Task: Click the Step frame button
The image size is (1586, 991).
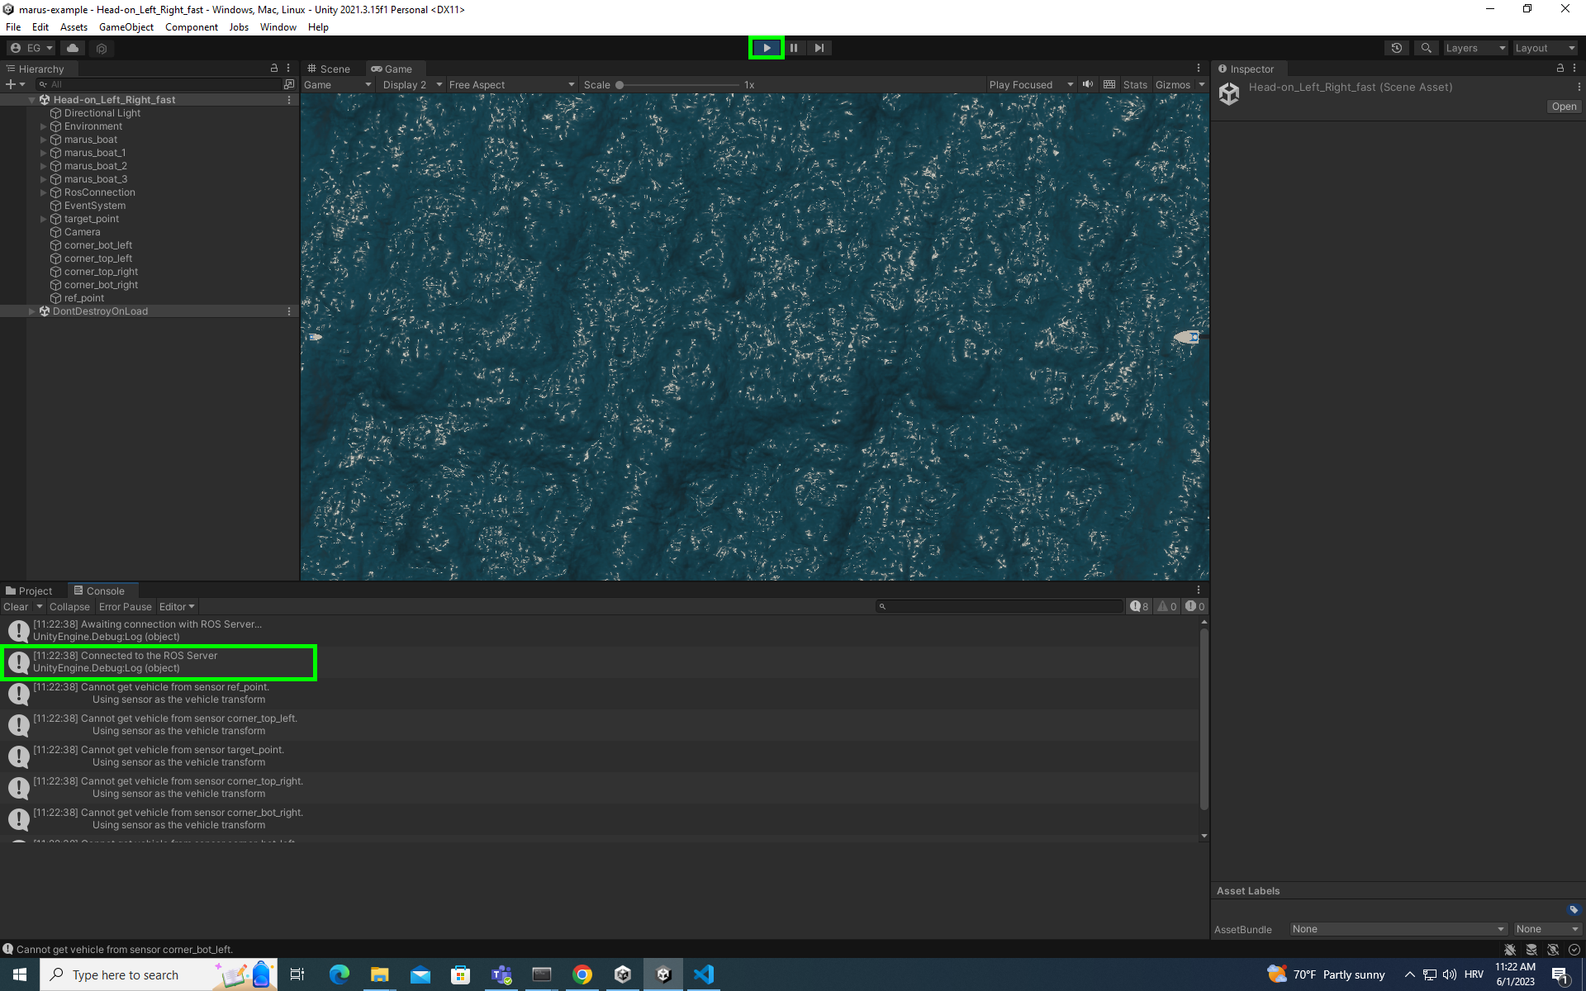Action: [x=819, y=48]
